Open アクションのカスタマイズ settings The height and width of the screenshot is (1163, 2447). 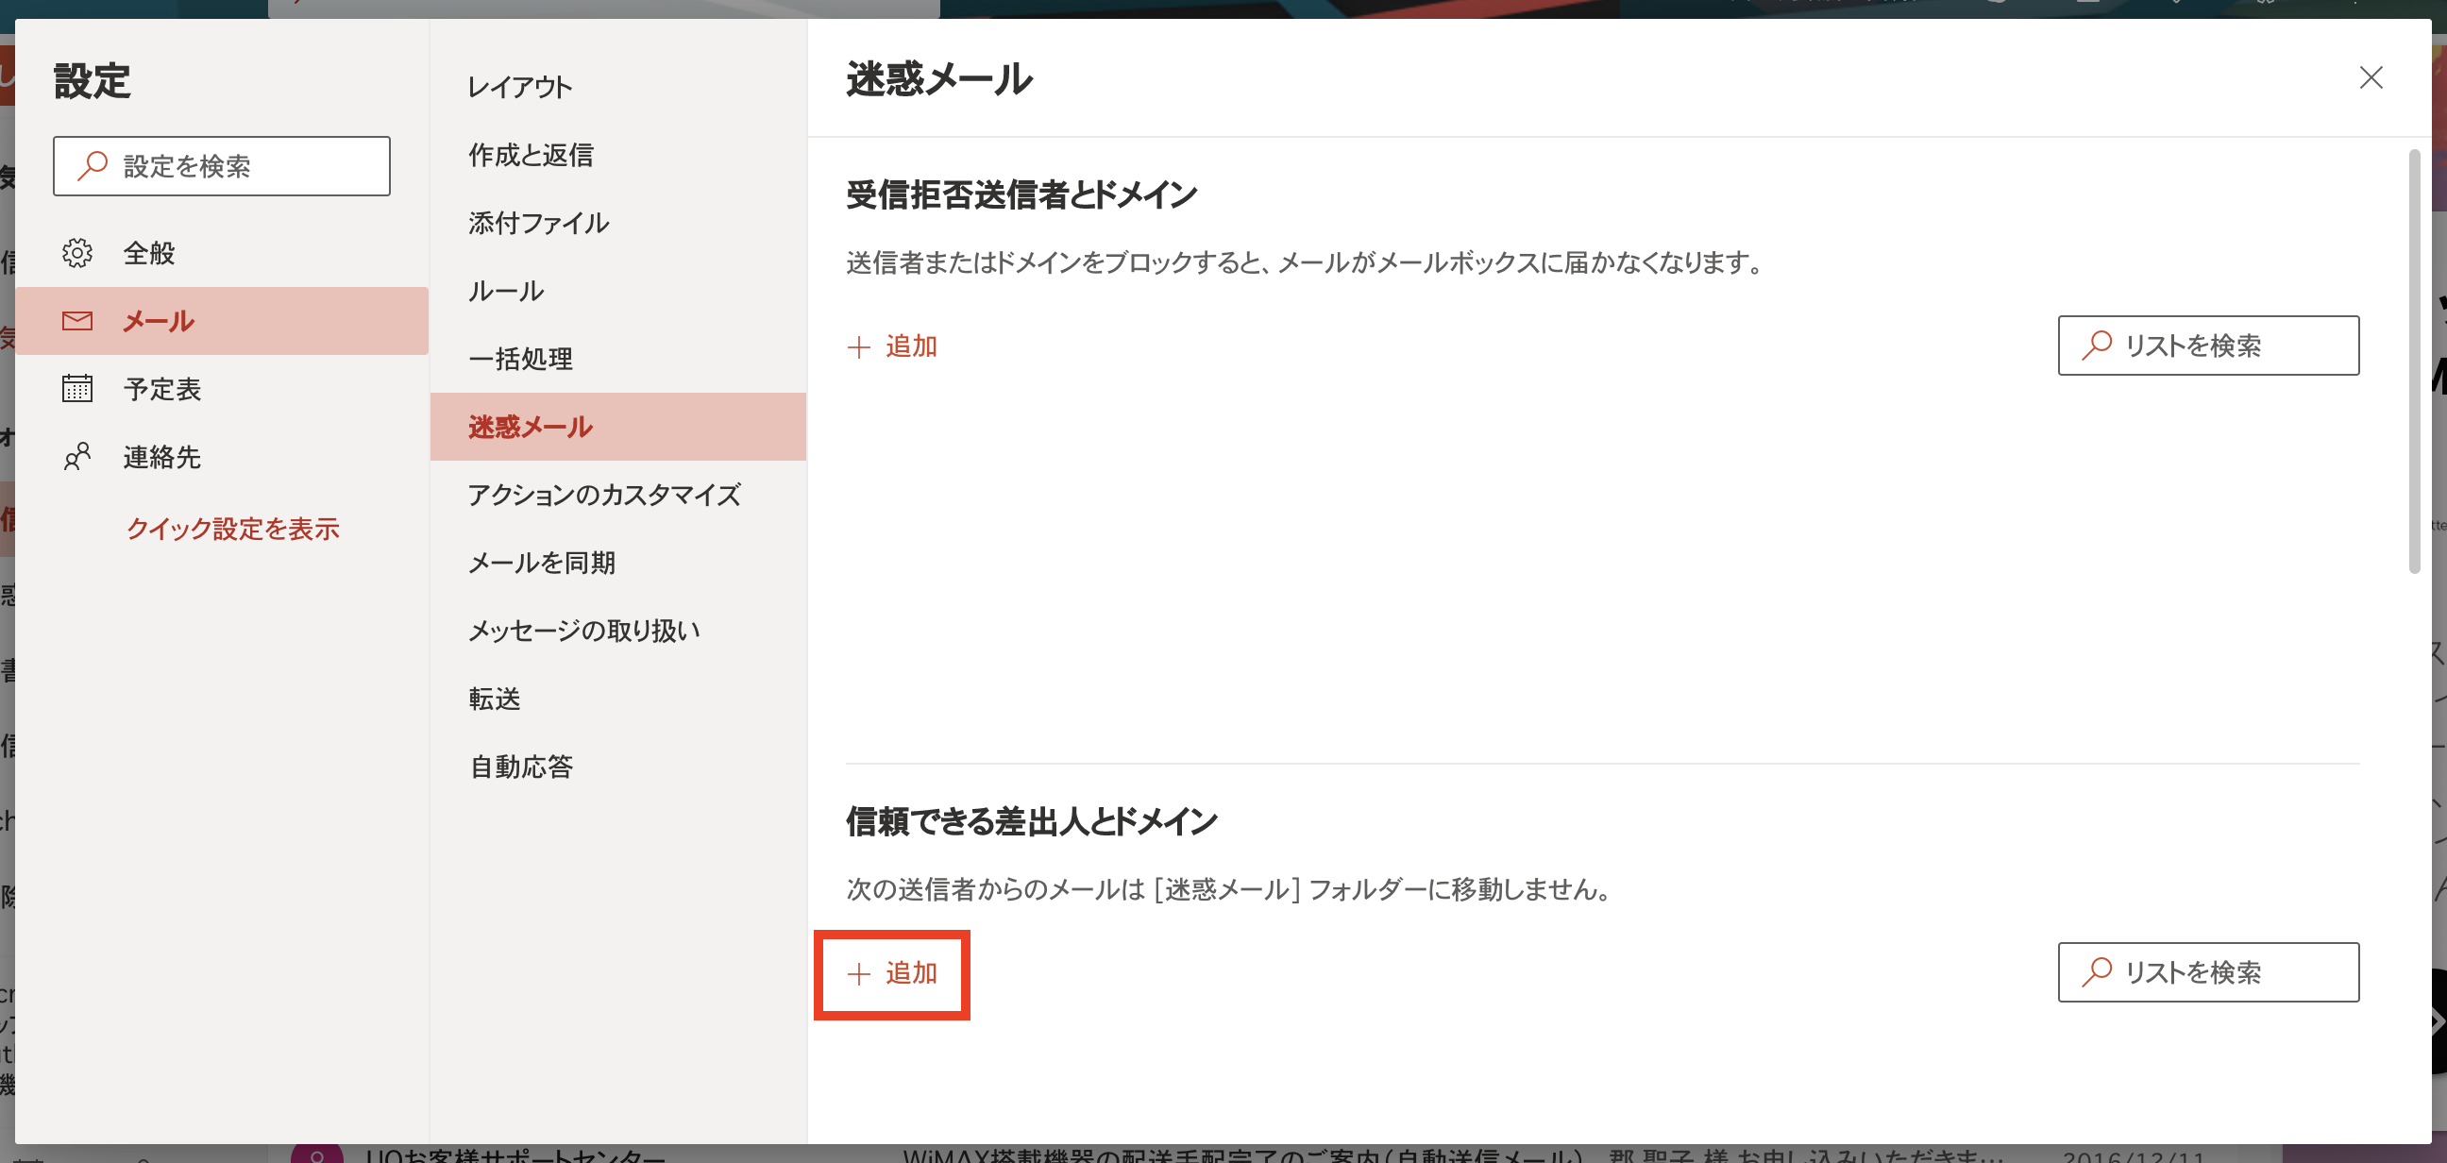[x=605, y=494]
